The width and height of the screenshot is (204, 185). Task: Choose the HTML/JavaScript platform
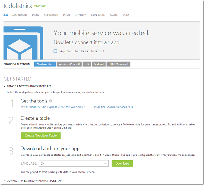(118, 64)
